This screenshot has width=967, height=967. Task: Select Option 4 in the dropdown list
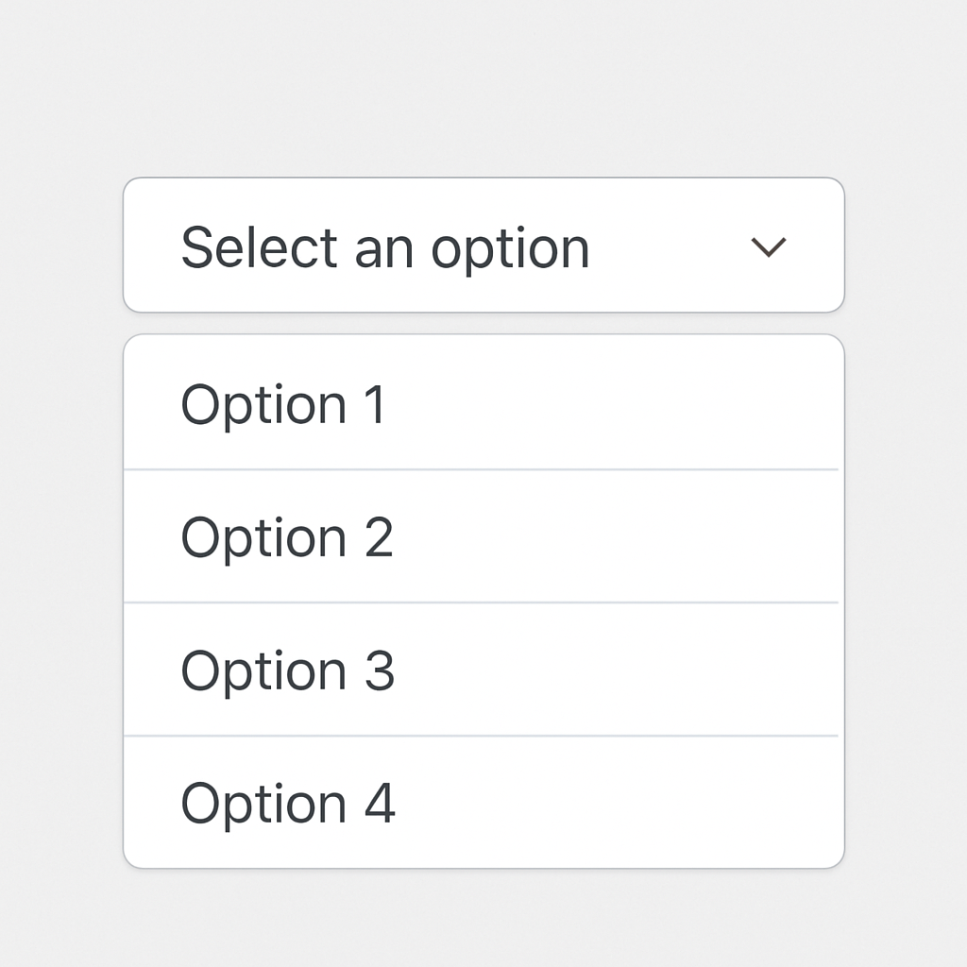coord(482,803)
